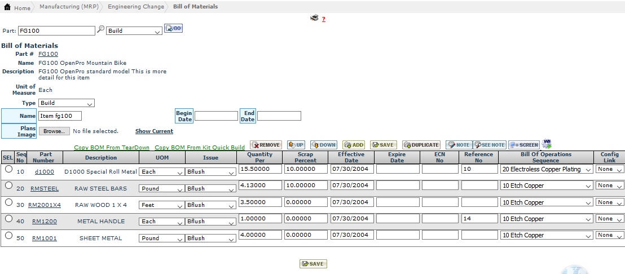Click the Home icon in breadcrumb

(7, 7)
